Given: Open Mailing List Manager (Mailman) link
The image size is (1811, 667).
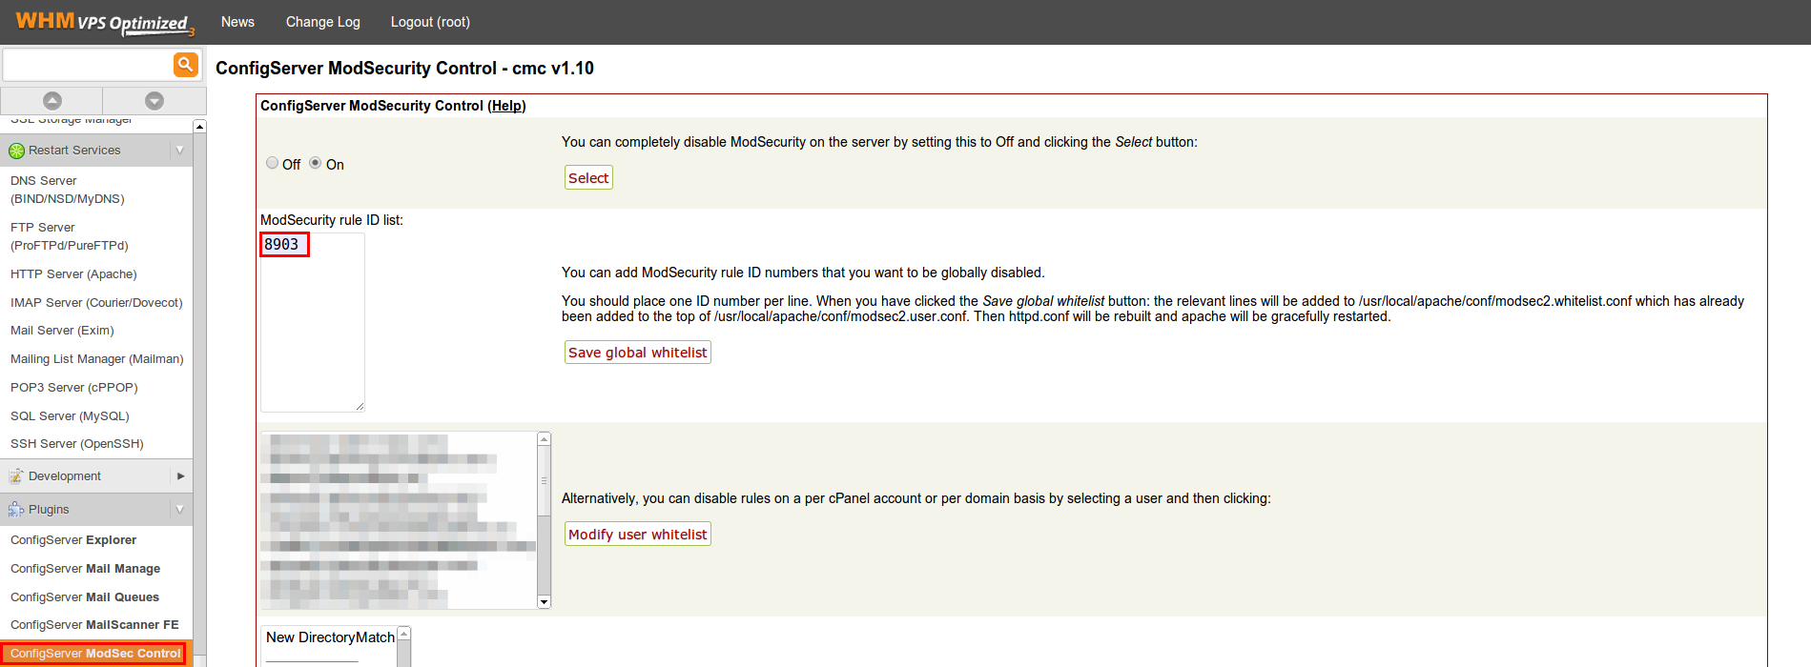Looking at the screenshot, I should [x=97, y=359].
